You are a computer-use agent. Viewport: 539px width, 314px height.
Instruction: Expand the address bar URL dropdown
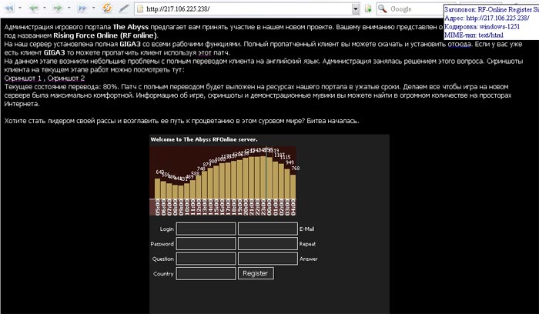tap(356, 9)
